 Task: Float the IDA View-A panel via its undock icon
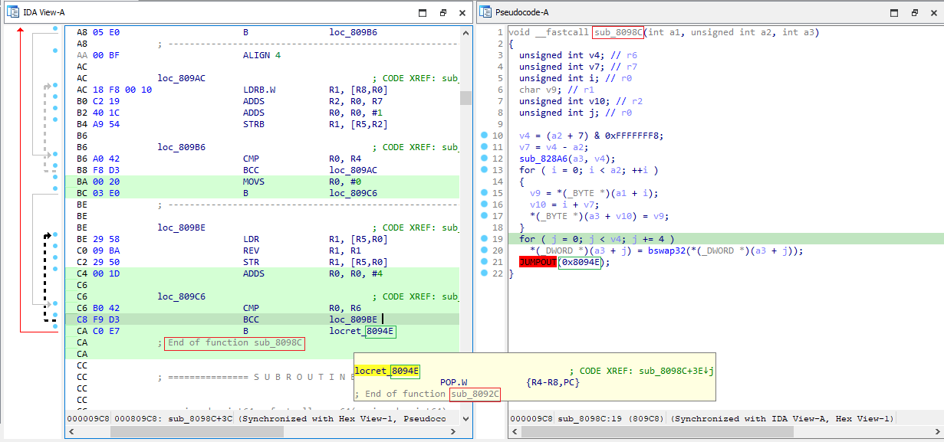[442, 12]
